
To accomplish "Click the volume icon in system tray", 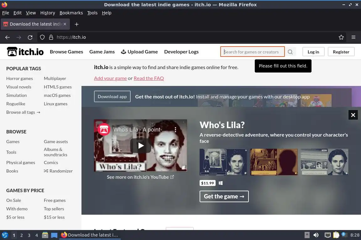I will click(316, 235).
